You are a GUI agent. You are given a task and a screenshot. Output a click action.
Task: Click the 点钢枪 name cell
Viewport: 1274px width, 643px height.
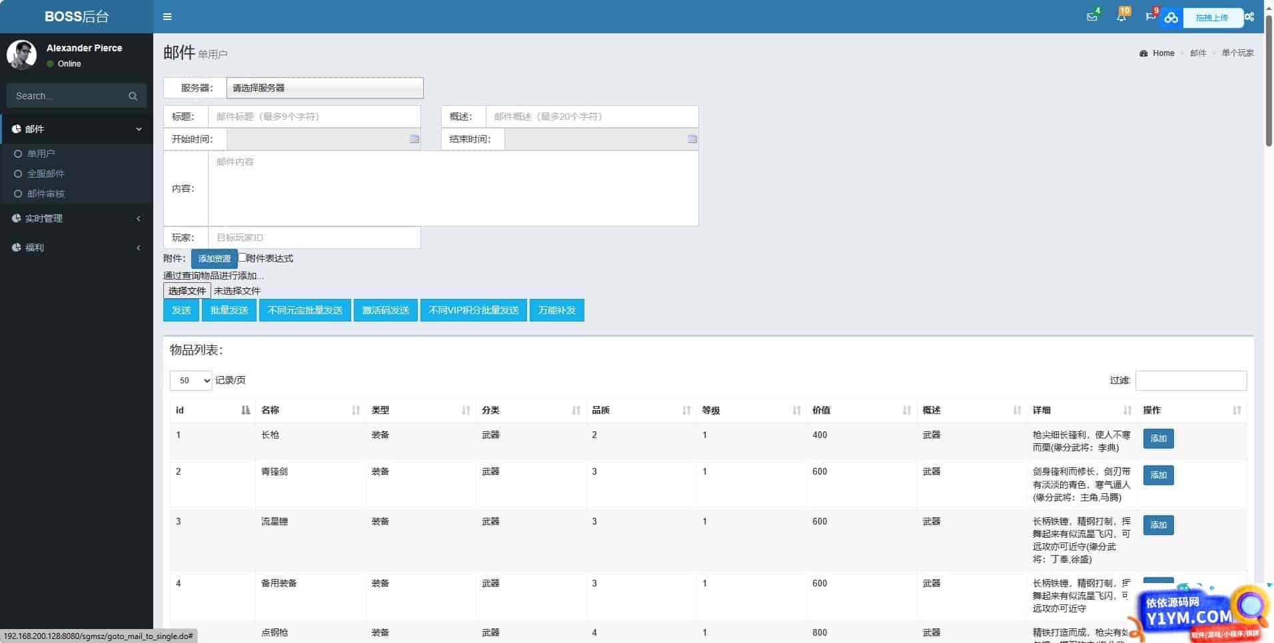[311, 632]
